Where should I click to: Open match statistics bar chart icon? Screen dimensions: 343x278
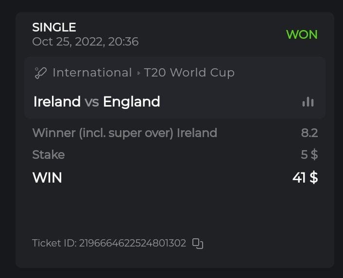coord(308,101)
